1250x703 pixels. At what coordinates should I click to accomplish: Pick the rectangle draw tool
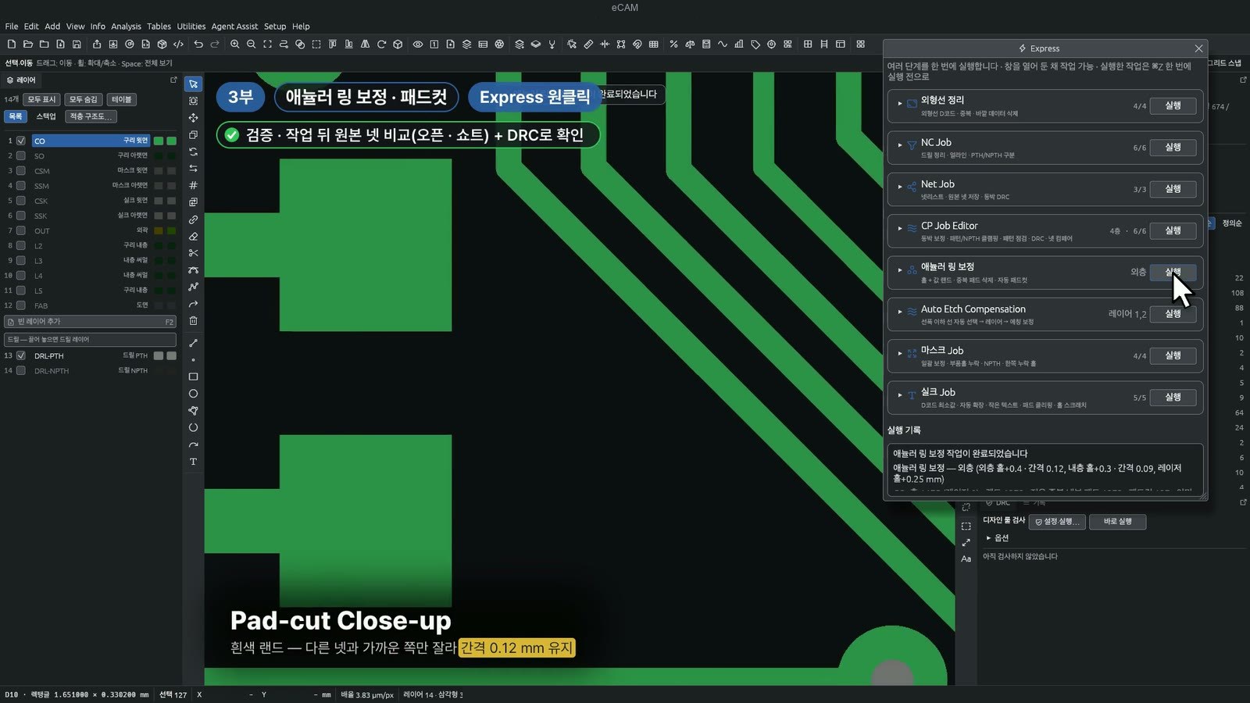coord(193,376)
